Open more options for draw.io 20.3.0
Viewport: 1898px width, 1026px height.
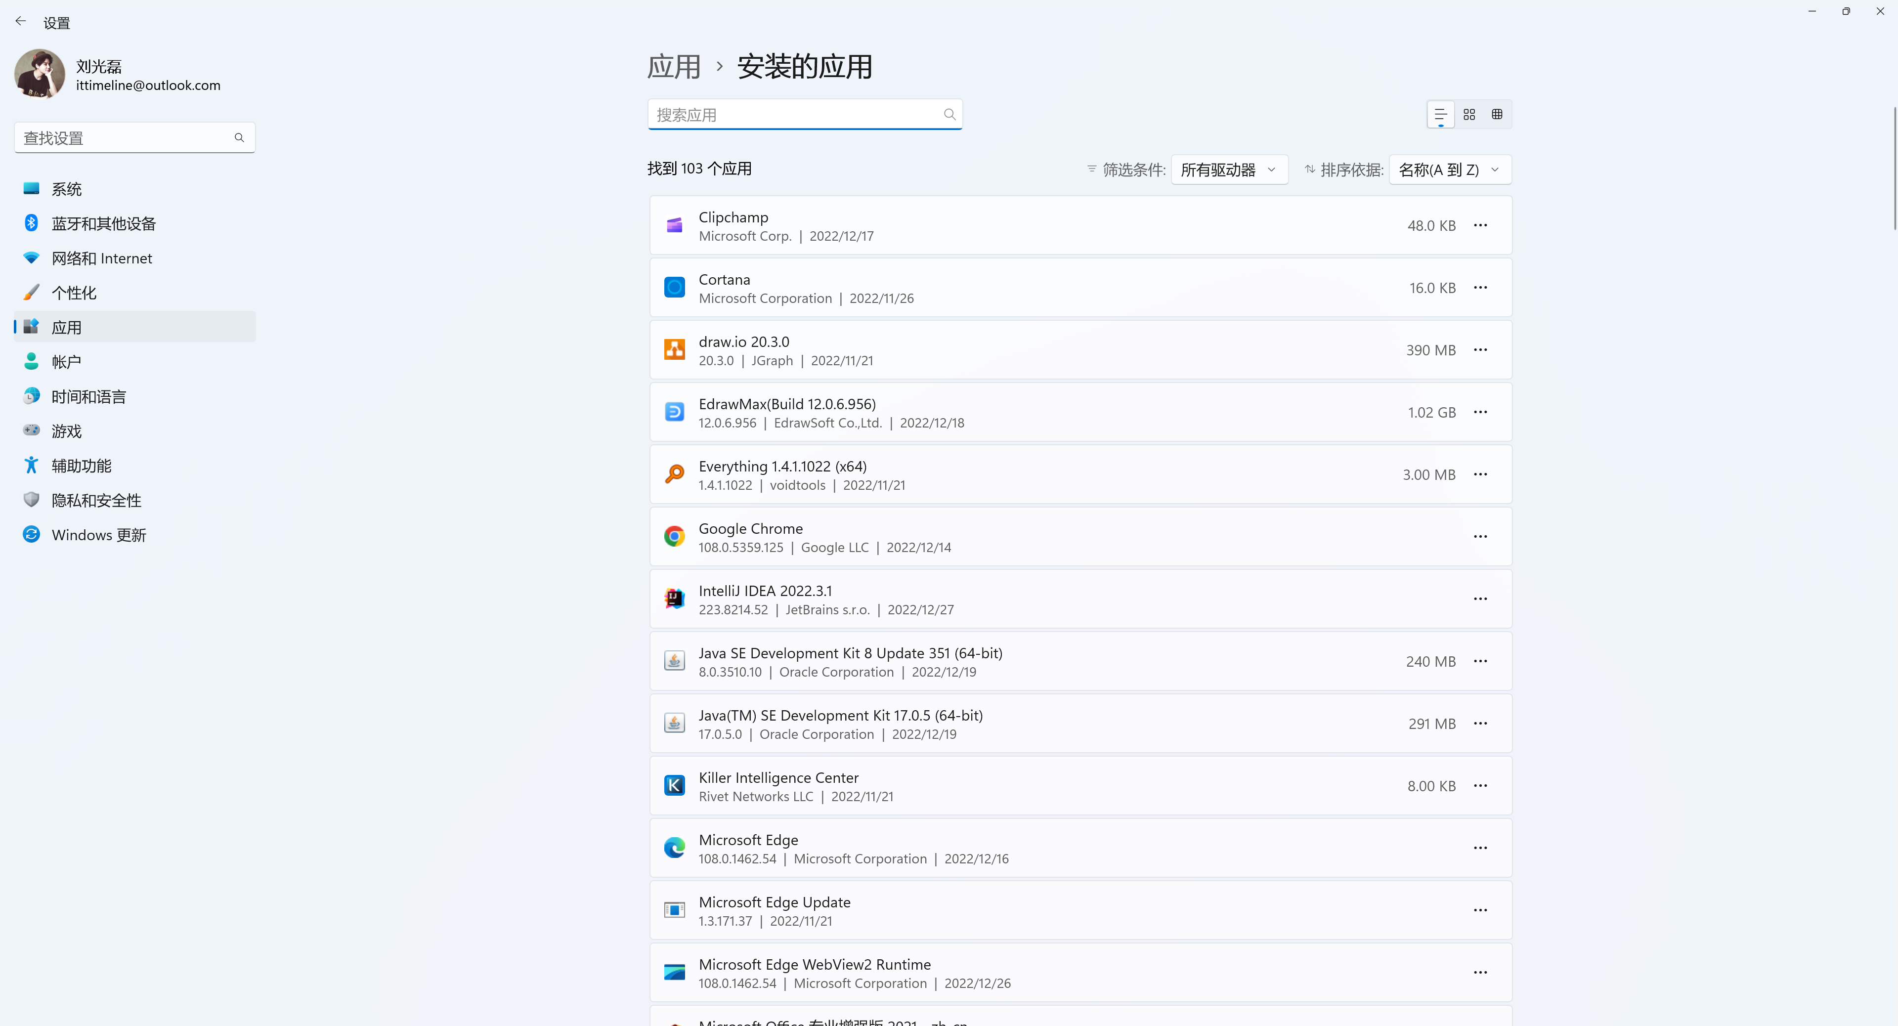point(1480,350)
